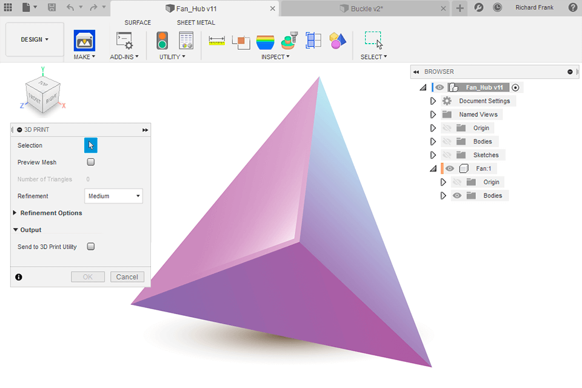
Task: Click the Richard Frank account name
Action: [x=534, y=7]
